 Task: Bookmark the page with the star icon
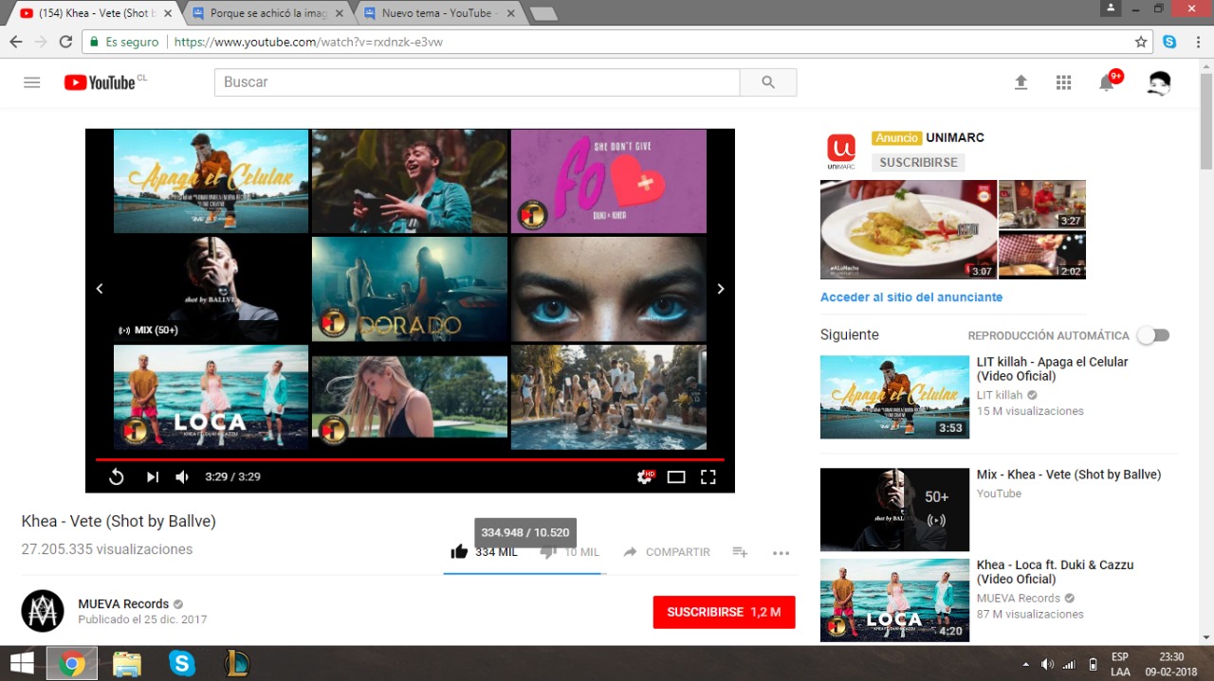(x=1141, y=42)
